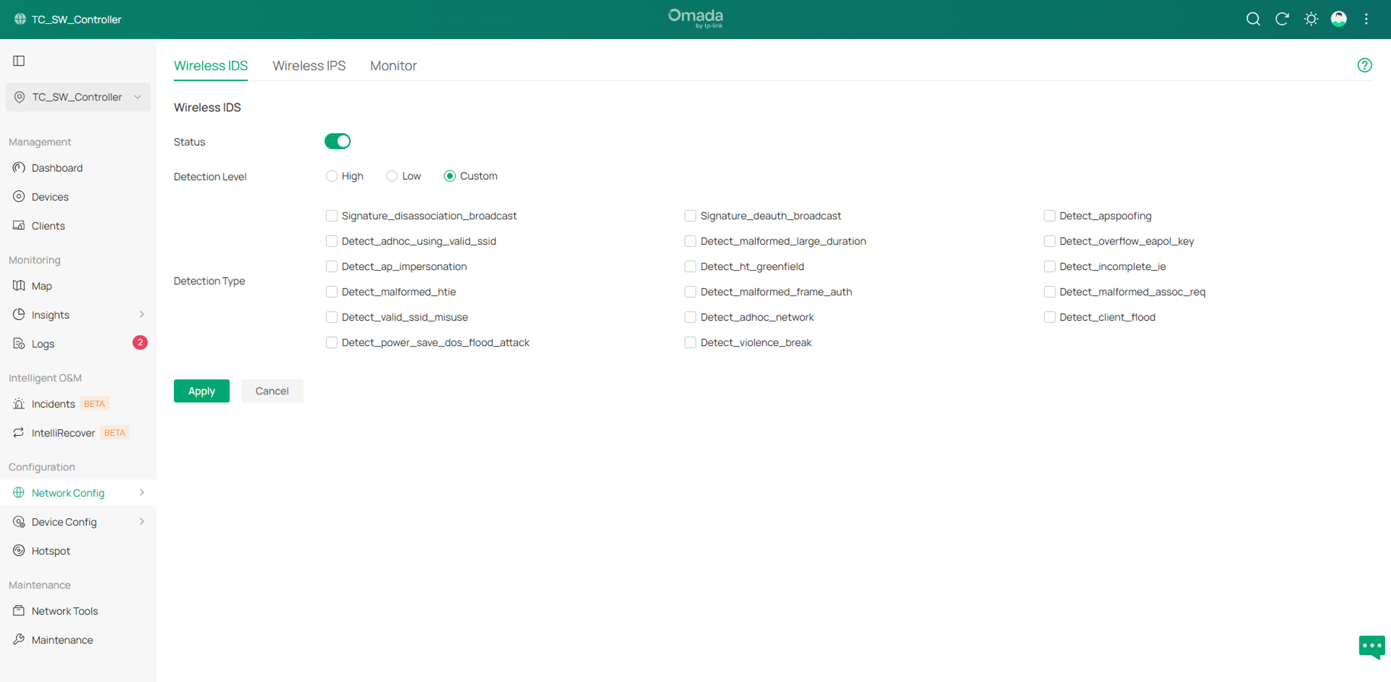Viewport: 1391px width, 682px height.
Task: Switch to the Monitor tab
Action: click(393, 66)
